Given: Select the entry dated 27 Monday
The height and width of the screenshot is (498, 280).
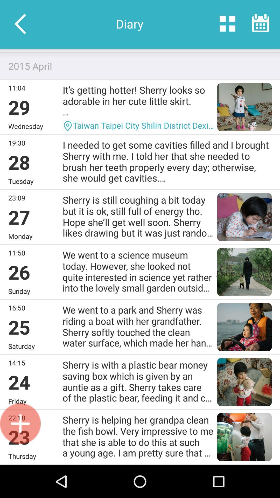Looking at the screenshot, I should point(140,217).
